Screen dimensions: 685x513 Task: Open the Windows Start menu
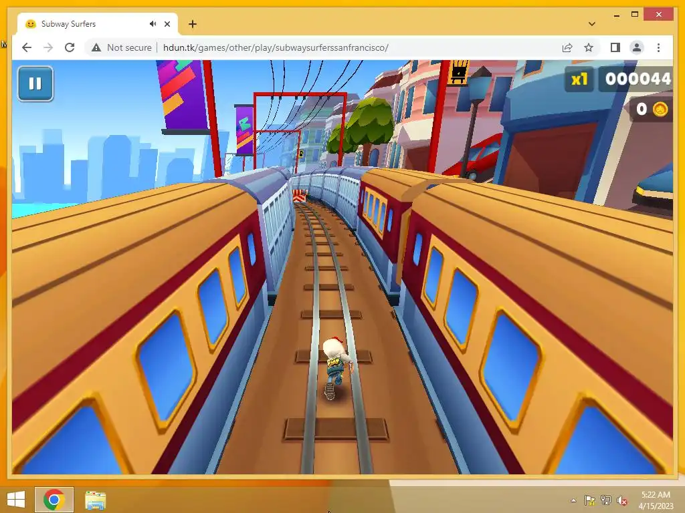point(16,500)
